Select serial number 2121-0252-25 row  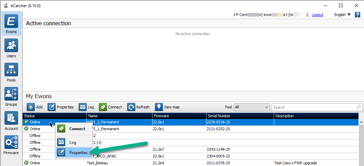click(x=191, y=129)
